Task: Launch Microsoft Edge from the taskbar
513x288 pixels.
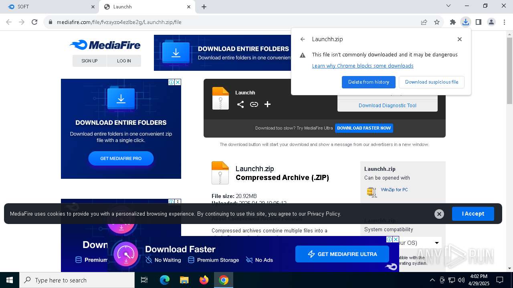Action: pos(165,280)
